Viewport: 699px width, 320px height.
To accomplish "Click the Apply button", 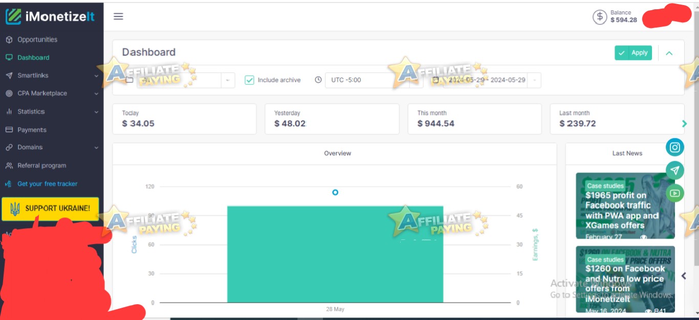I will (x=633, y=53).
